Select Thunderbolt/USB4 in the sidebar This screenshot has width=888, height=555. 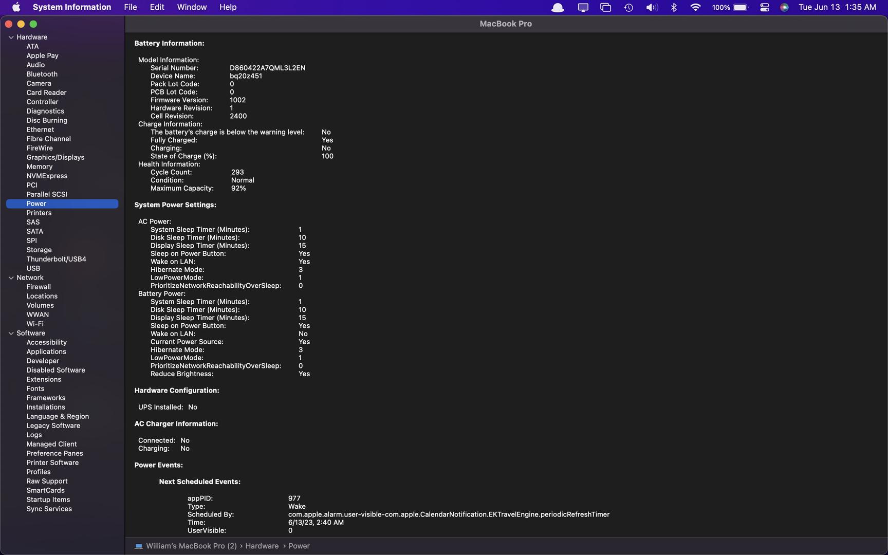pyautogui.click(x=56, y=259)
